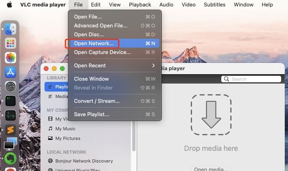Open Evernote from the dock

pos(11,158)
